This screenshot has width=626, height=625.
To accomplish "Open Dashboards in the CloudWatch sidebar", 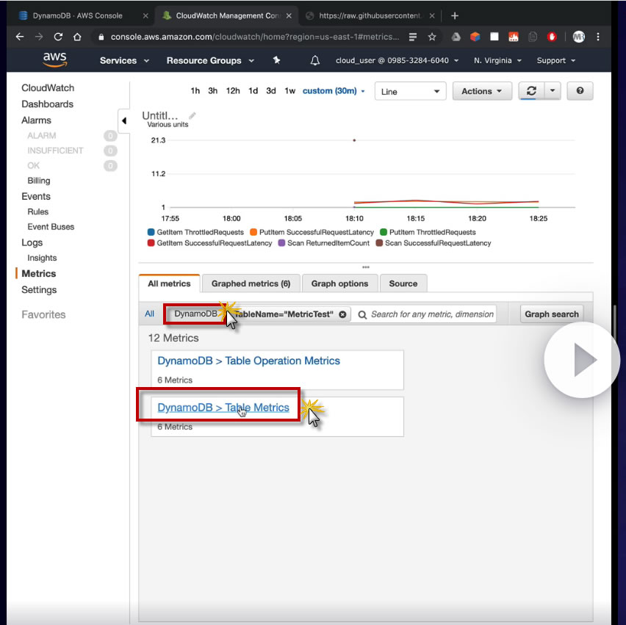I will pyautogui.click(x=47, y=104).
